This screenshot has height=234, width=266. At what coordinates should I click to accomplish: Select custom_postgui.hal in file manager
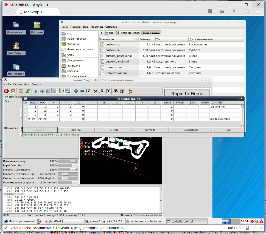(x=119, y=56)
